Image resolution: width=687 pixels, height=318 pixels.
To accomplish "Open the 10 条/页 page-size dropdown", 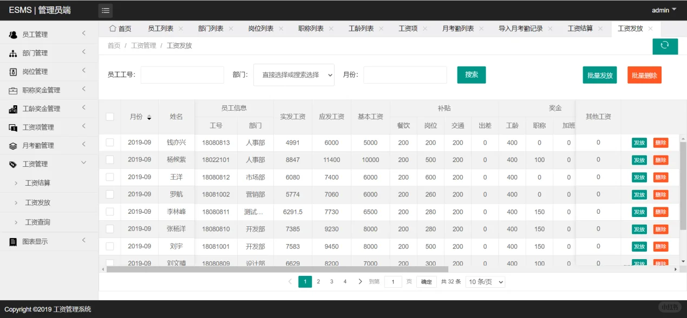I will click(x=485, y=281).
